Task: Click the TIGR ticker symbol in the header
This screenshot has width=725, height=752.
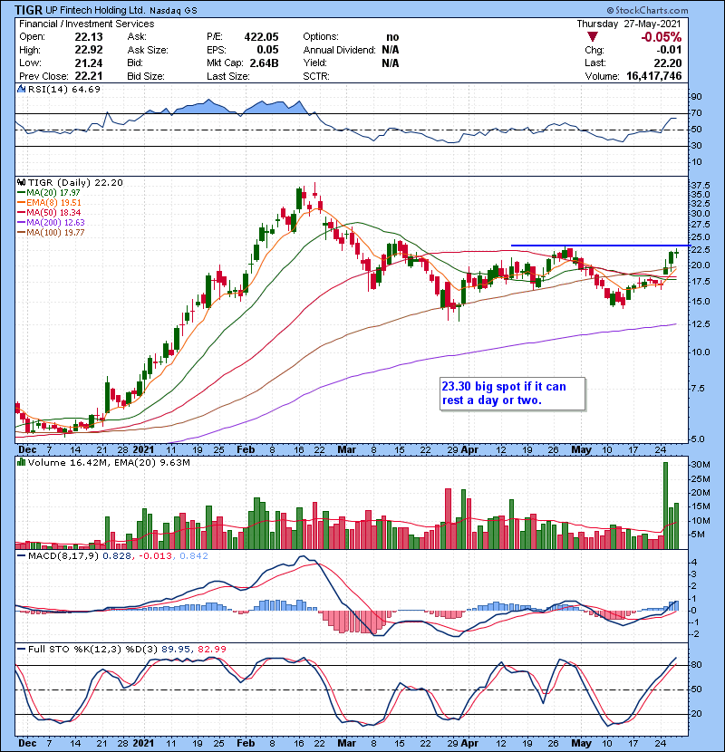Action: pyautogui.click(x=29, y=10)
